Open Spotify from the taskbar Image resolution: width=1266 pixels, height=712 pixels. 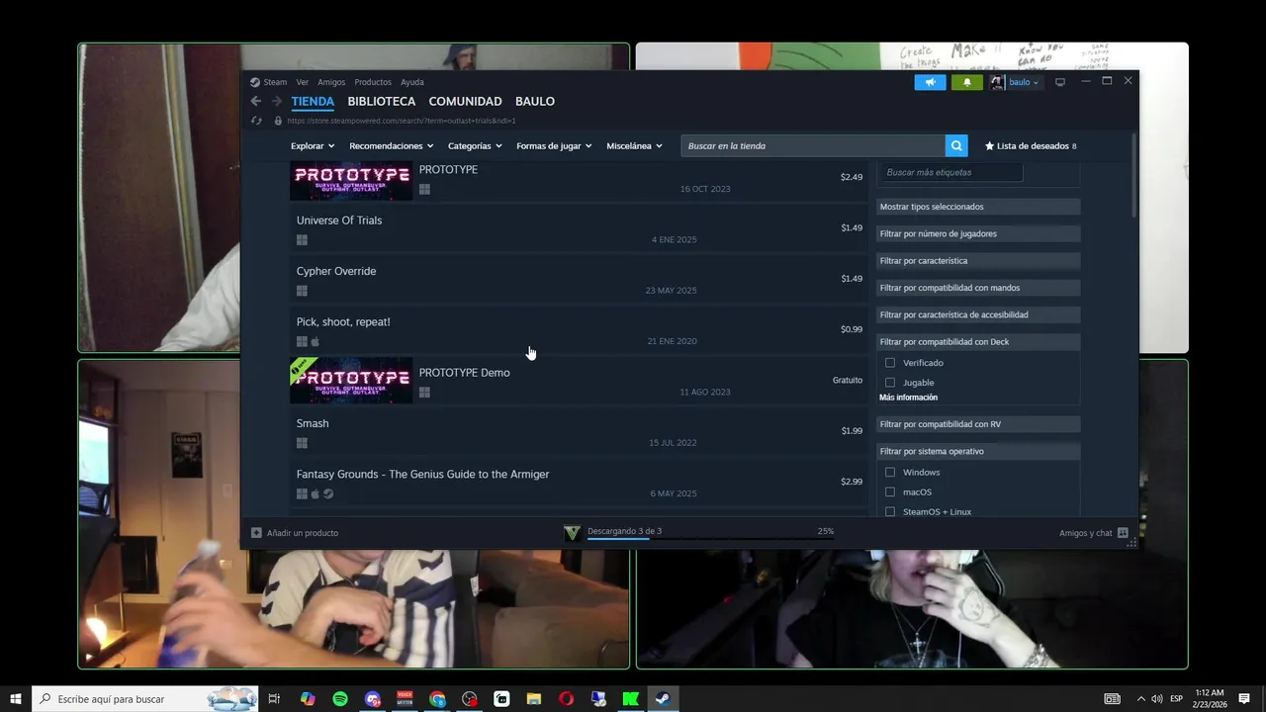coord(340,699)
